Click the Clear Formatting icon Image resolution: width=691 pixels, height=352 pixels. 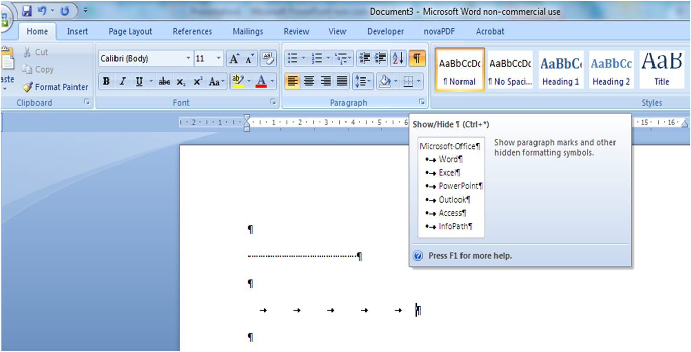click(x=268, y=59)
